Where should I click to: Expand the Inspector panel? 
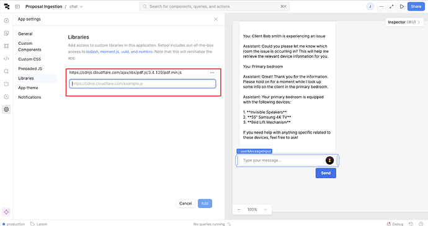click(x=404, y=22)
